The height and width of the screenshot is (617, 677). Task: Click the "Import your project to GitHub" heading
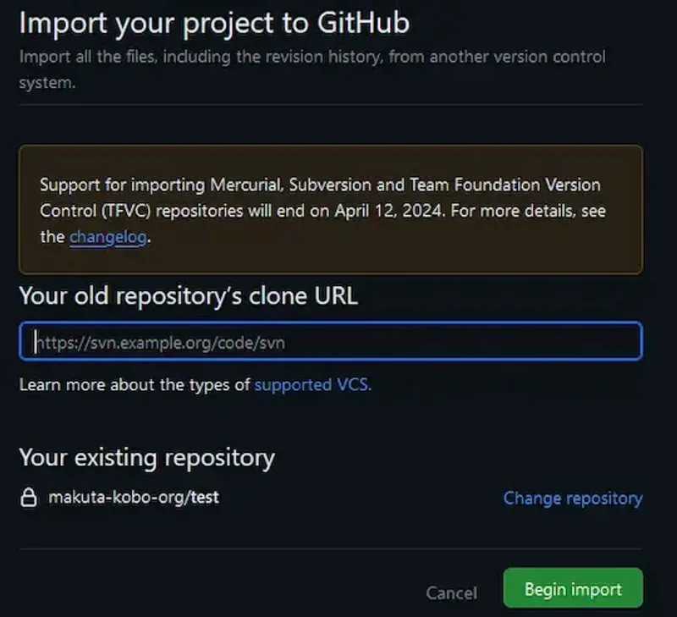(x=214, y=23)
